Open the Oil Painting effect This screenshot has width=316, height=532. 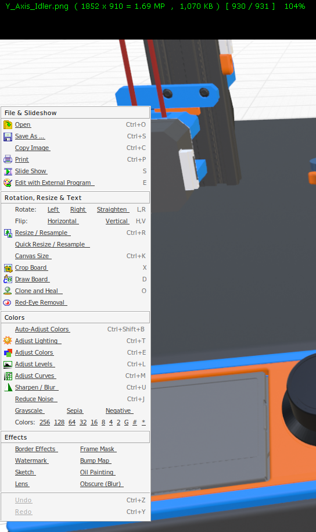(98, 472)
